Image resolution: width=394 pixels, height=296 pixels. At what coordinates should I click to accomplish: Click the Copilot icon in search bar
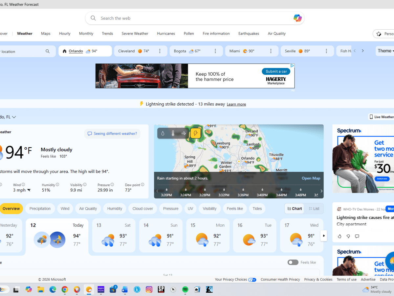(297, 18)
